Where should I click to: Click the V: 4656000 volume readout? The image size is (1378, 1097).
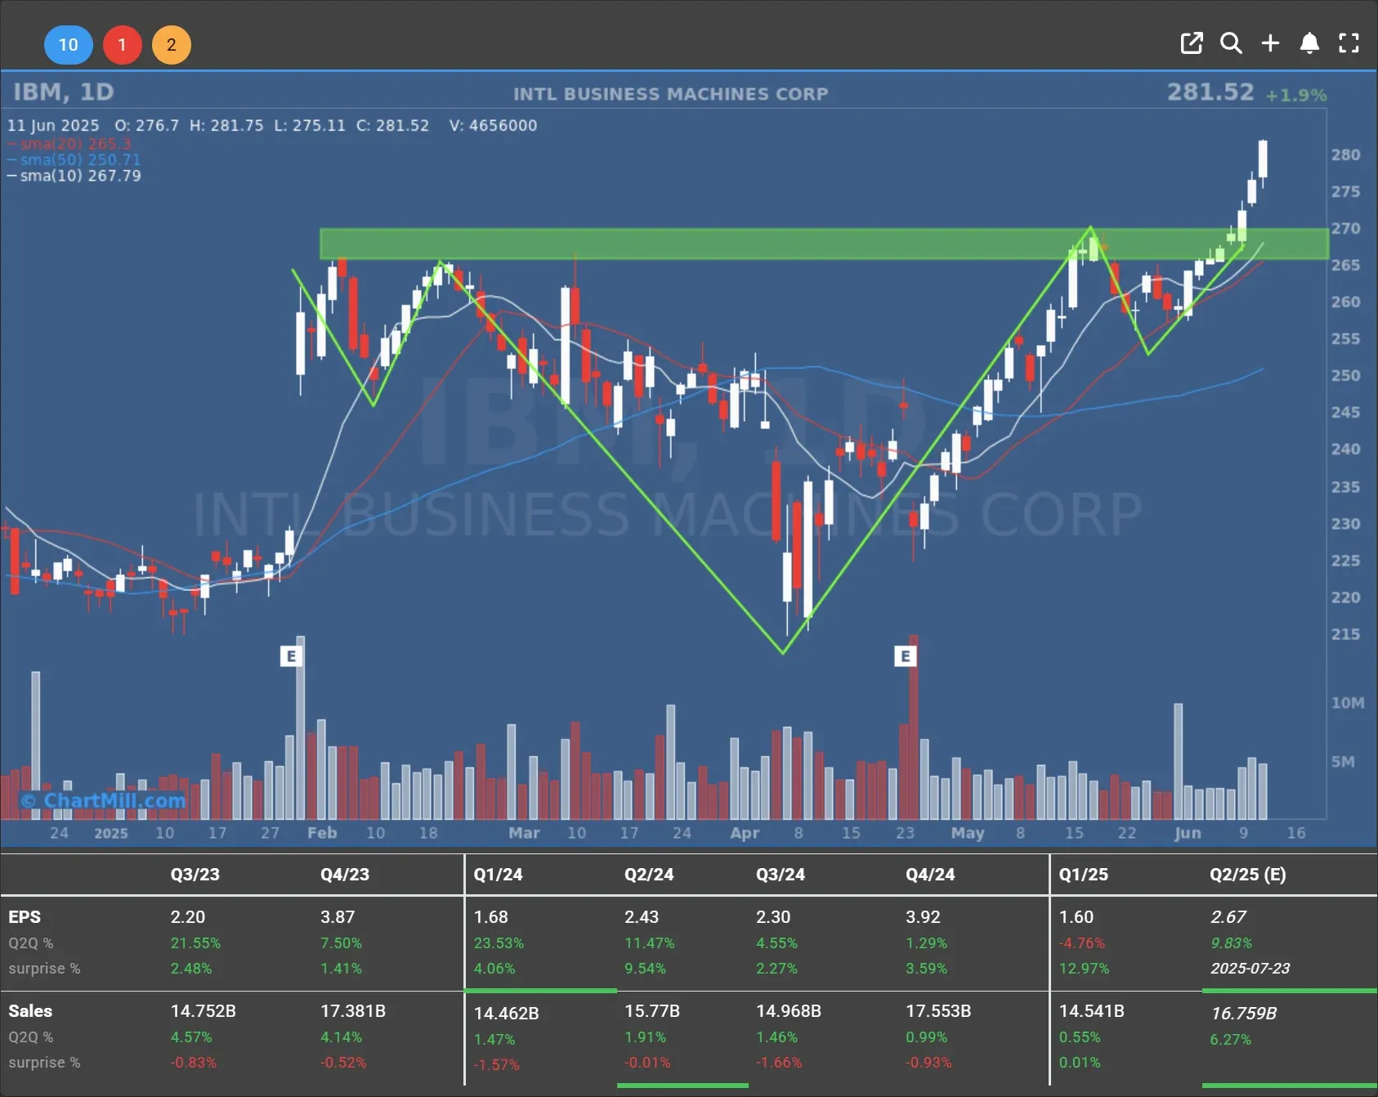click(x=493, y=125)
